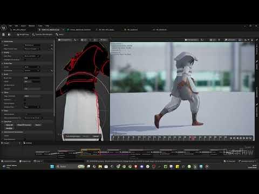
Task: Open the weather widget on taskbar
Action: pos(9,167)
